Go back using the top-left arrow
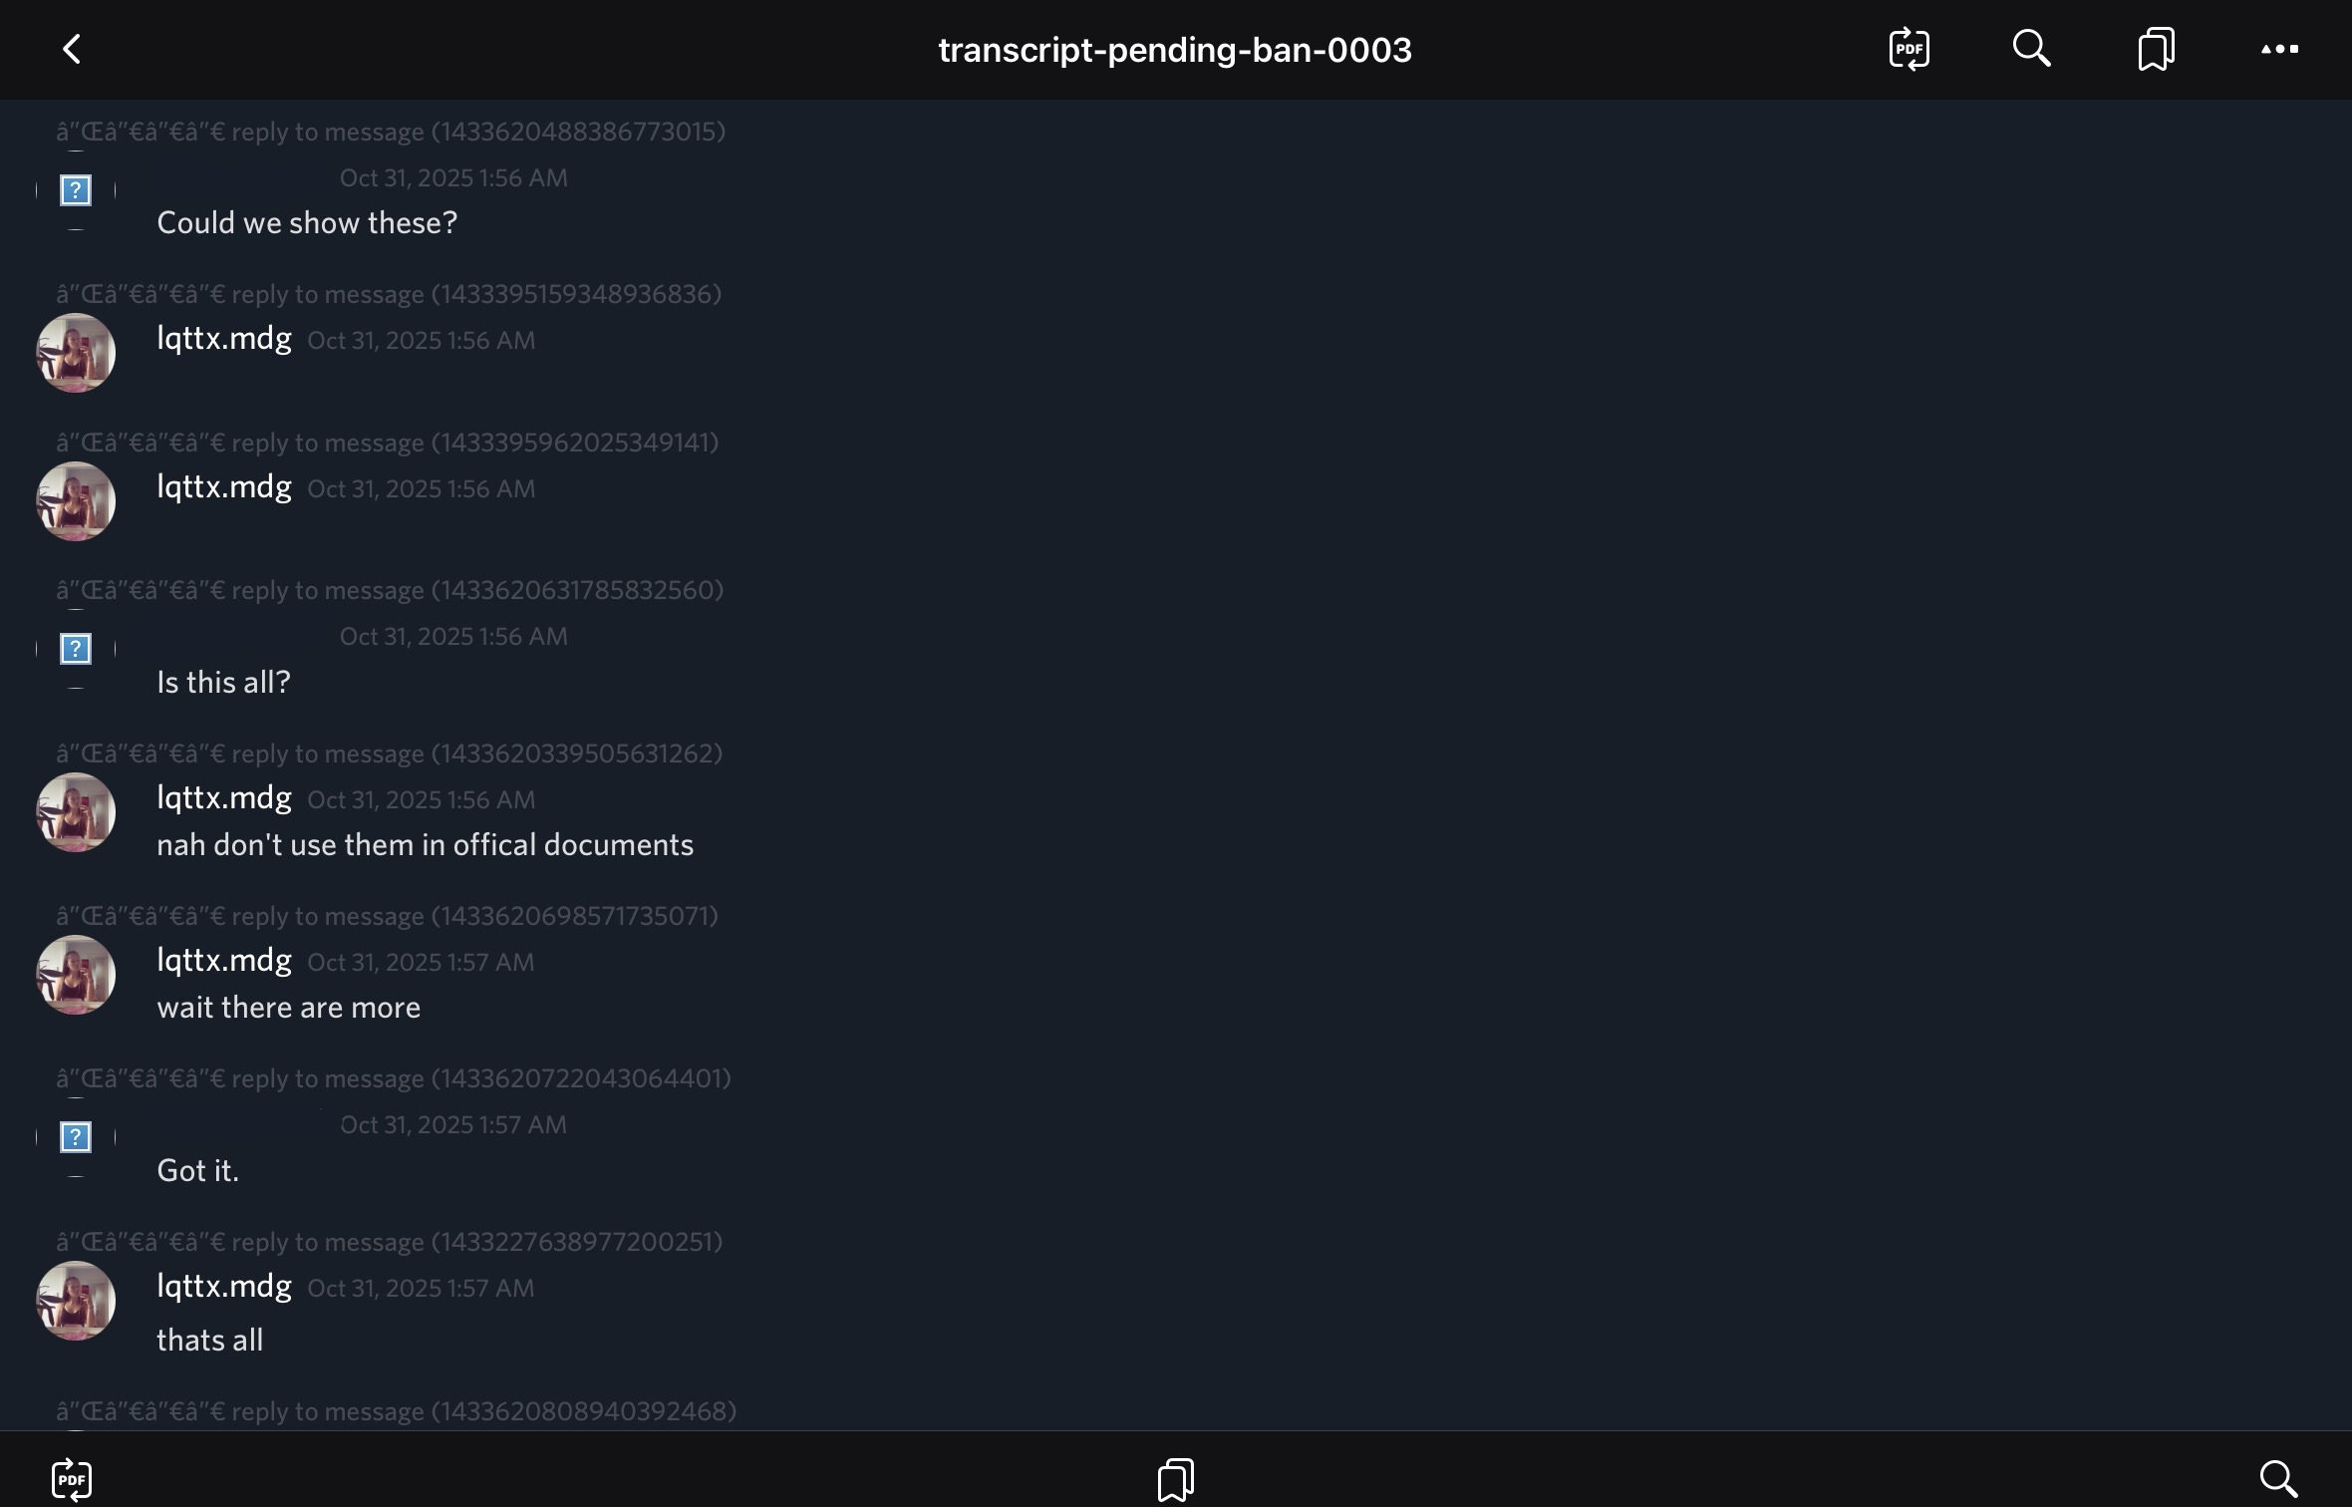 pyautogui.click(x=72, y=49)
